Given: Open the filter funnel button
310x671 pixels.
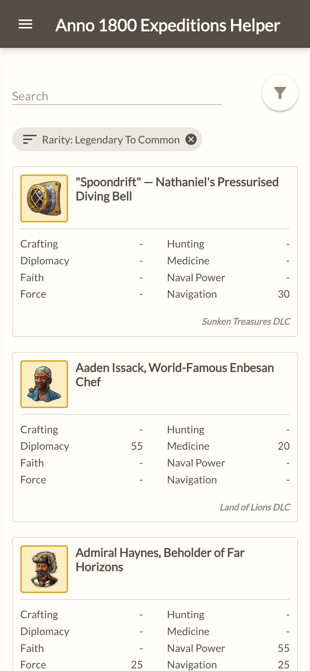Looking at the screenshot, I should click(x=280, y=93).
